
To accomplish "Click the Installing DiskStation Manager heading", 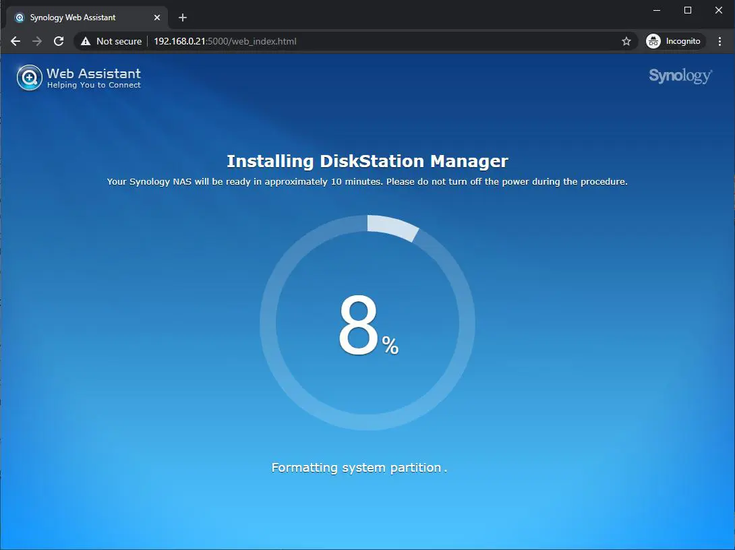I will [367, 161].
